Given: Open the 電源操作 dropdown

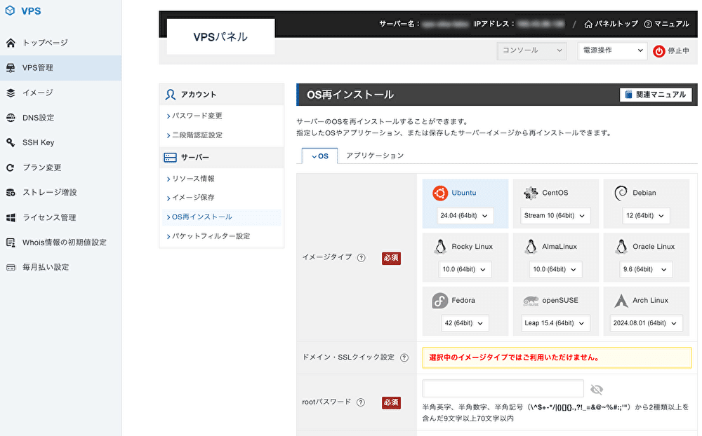Looking at the screenshot, I should tap(612, 50).
